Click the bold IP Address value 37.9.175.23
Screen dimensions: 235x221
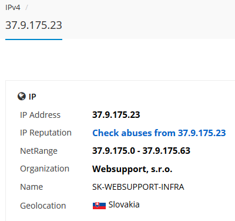[116, 115]
